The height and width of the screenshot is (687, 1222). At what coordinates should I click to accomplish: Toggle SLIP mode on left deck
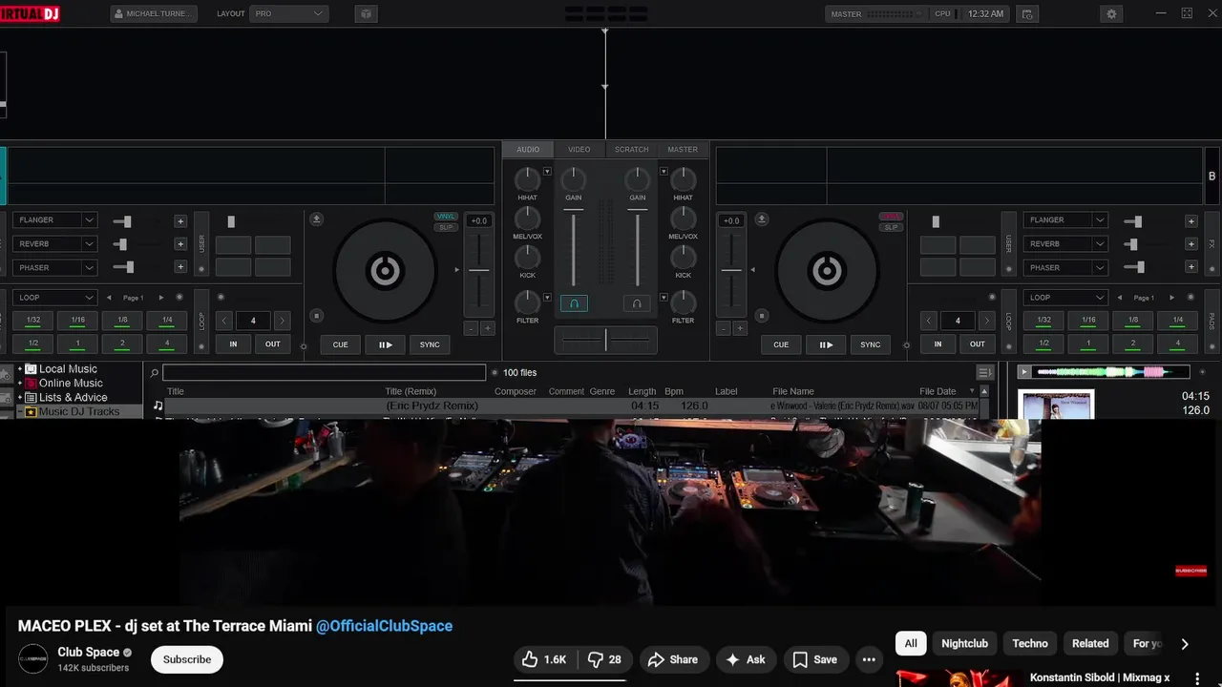pyautogui.click(x=446, y=227)
